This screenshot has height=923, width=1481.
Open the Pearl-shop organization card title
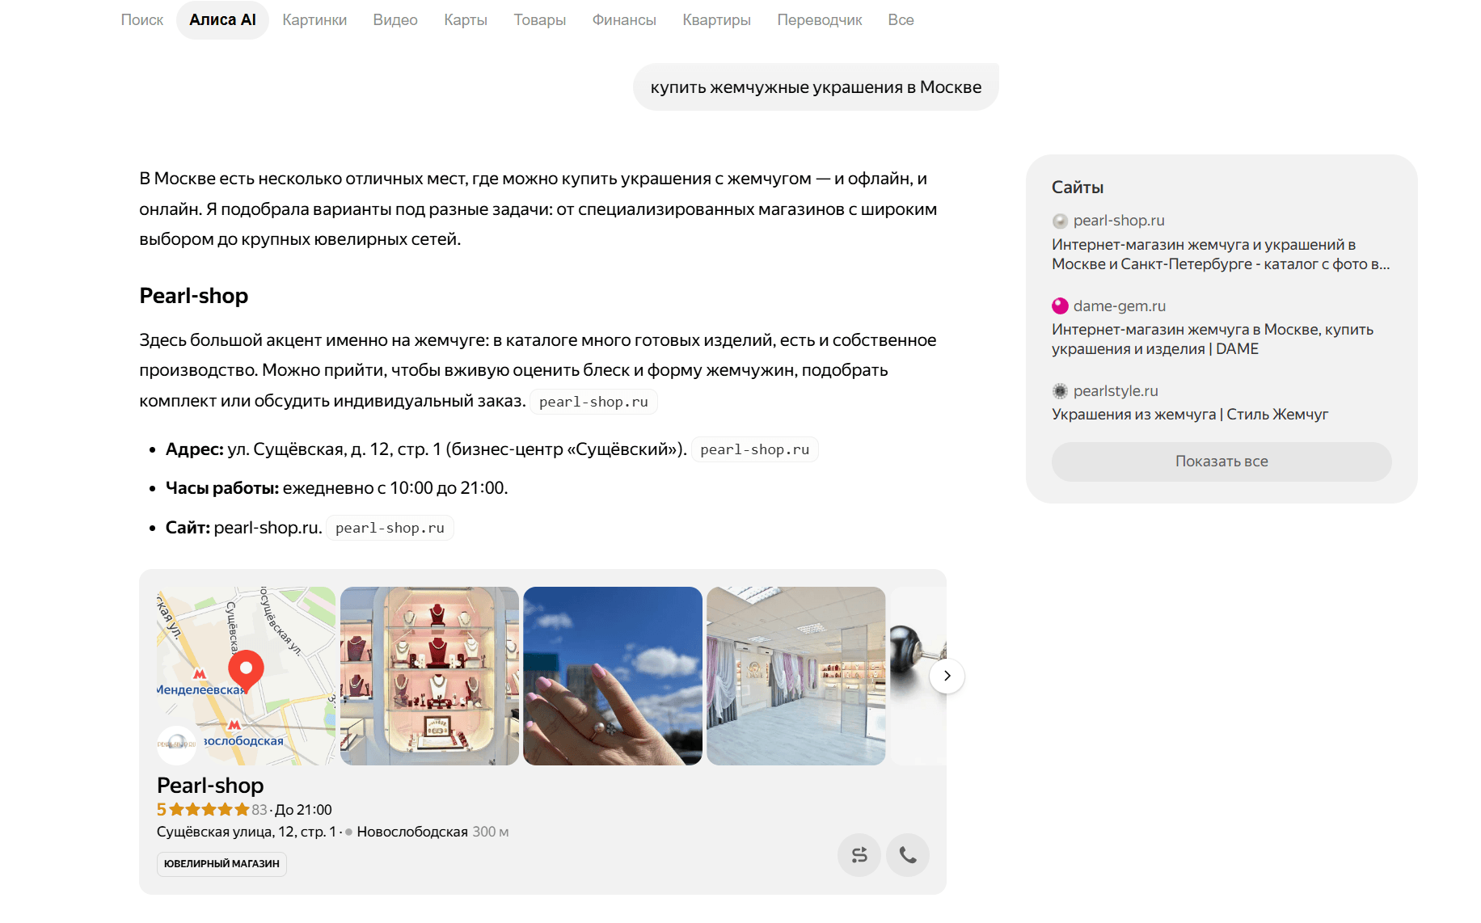[210, 786]
